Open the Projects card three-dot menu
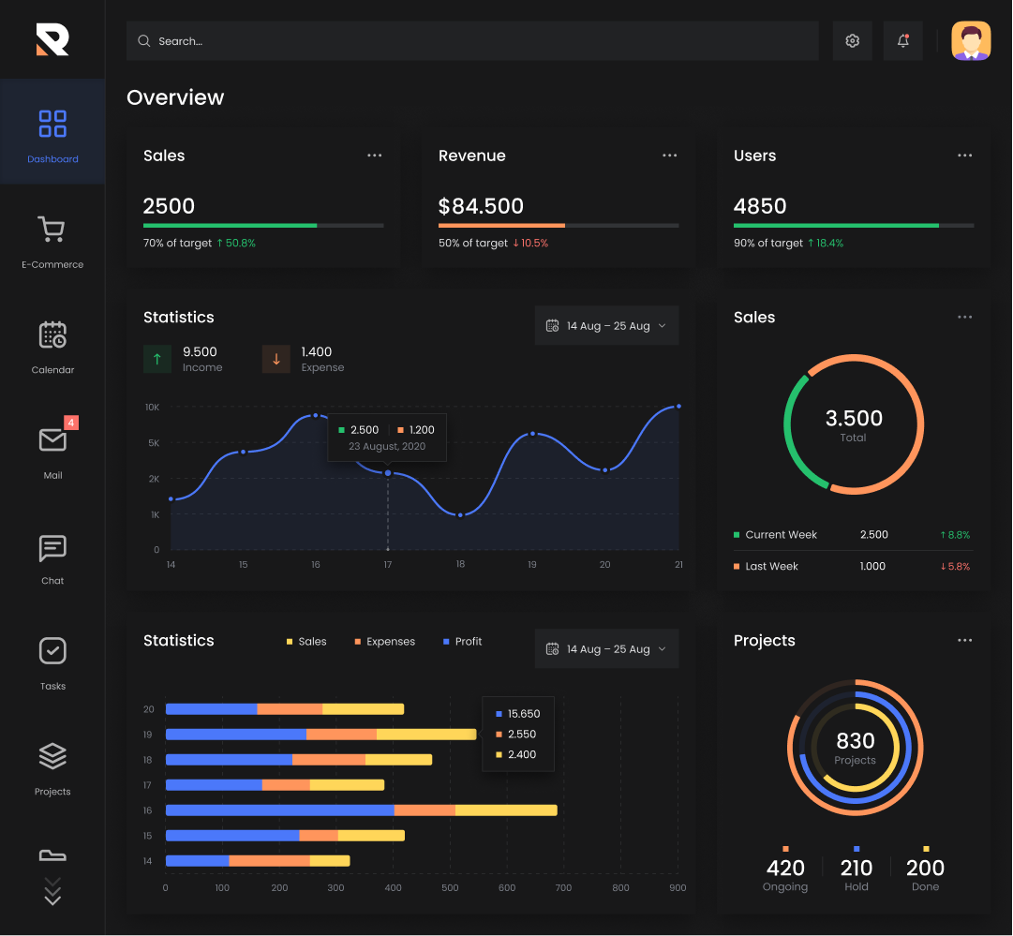This screenshot has height=936, width=1013. 964,640
